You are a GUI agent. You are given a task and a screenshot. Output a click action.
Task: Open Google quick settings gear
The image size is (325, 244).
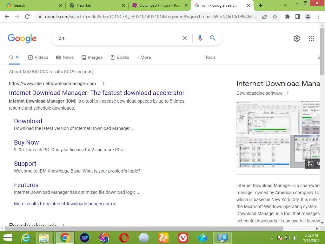(x=297, y=38)
